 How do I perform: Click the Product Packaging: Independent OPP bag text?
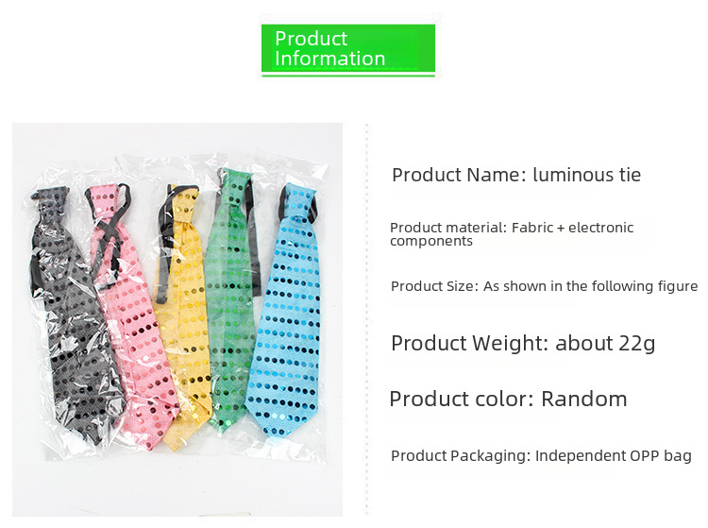[541, 455]
